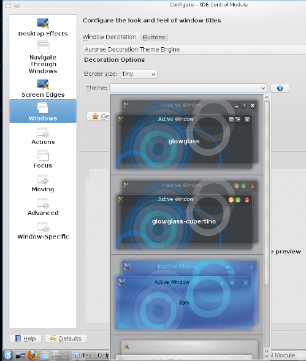Click the Help button
Screen dimensions: 306x361
coord(25,338)
